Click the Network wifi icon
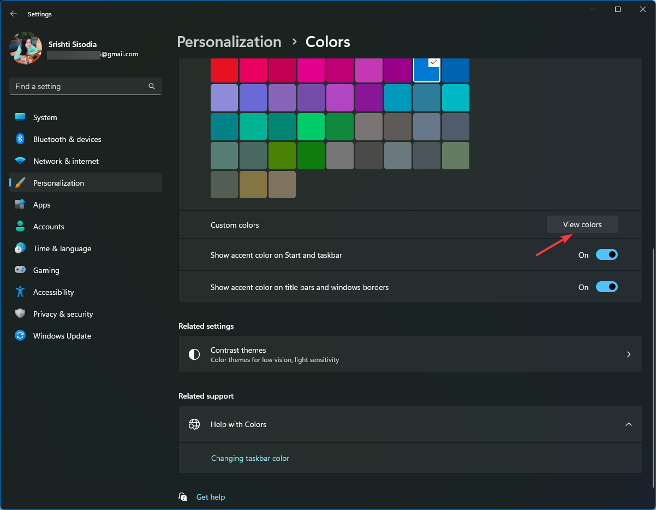Viewport: 656px width, 510px height. [20, 161]
